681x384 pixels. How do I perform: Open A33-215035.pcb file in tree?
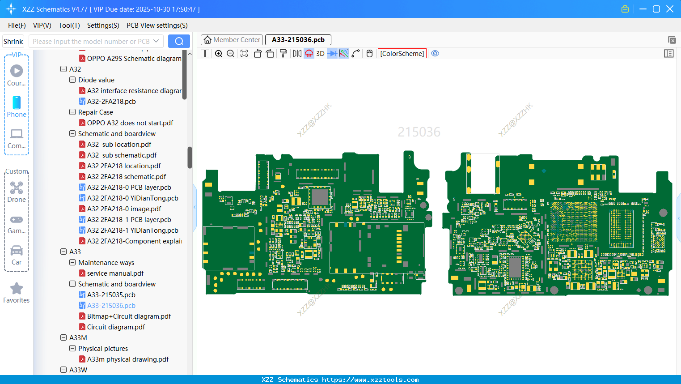tap(111, 295)
